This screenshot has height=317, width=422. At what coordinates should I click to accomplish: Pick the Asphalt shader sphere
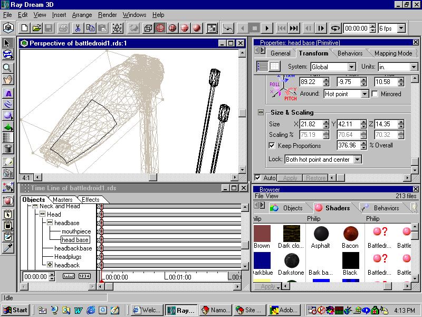click(x=321, y=234)
